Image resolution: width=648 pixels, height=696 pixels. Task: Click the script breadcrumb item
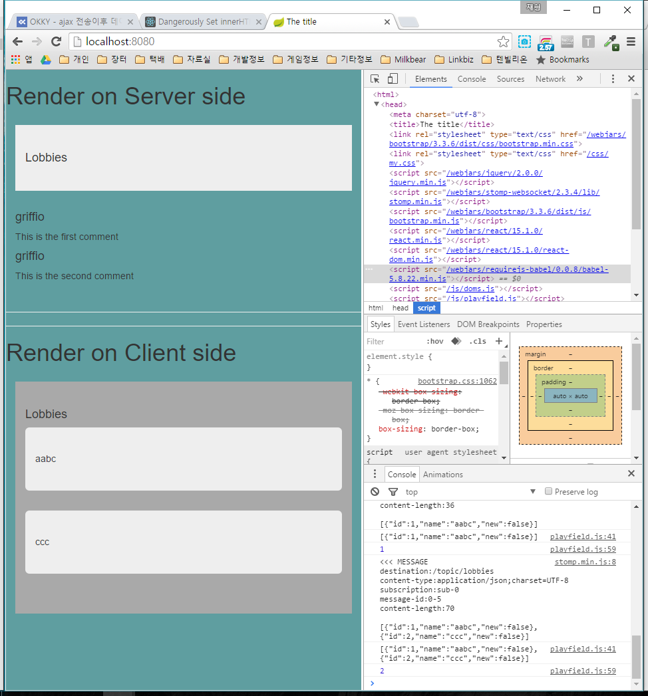tap(426, 308)
